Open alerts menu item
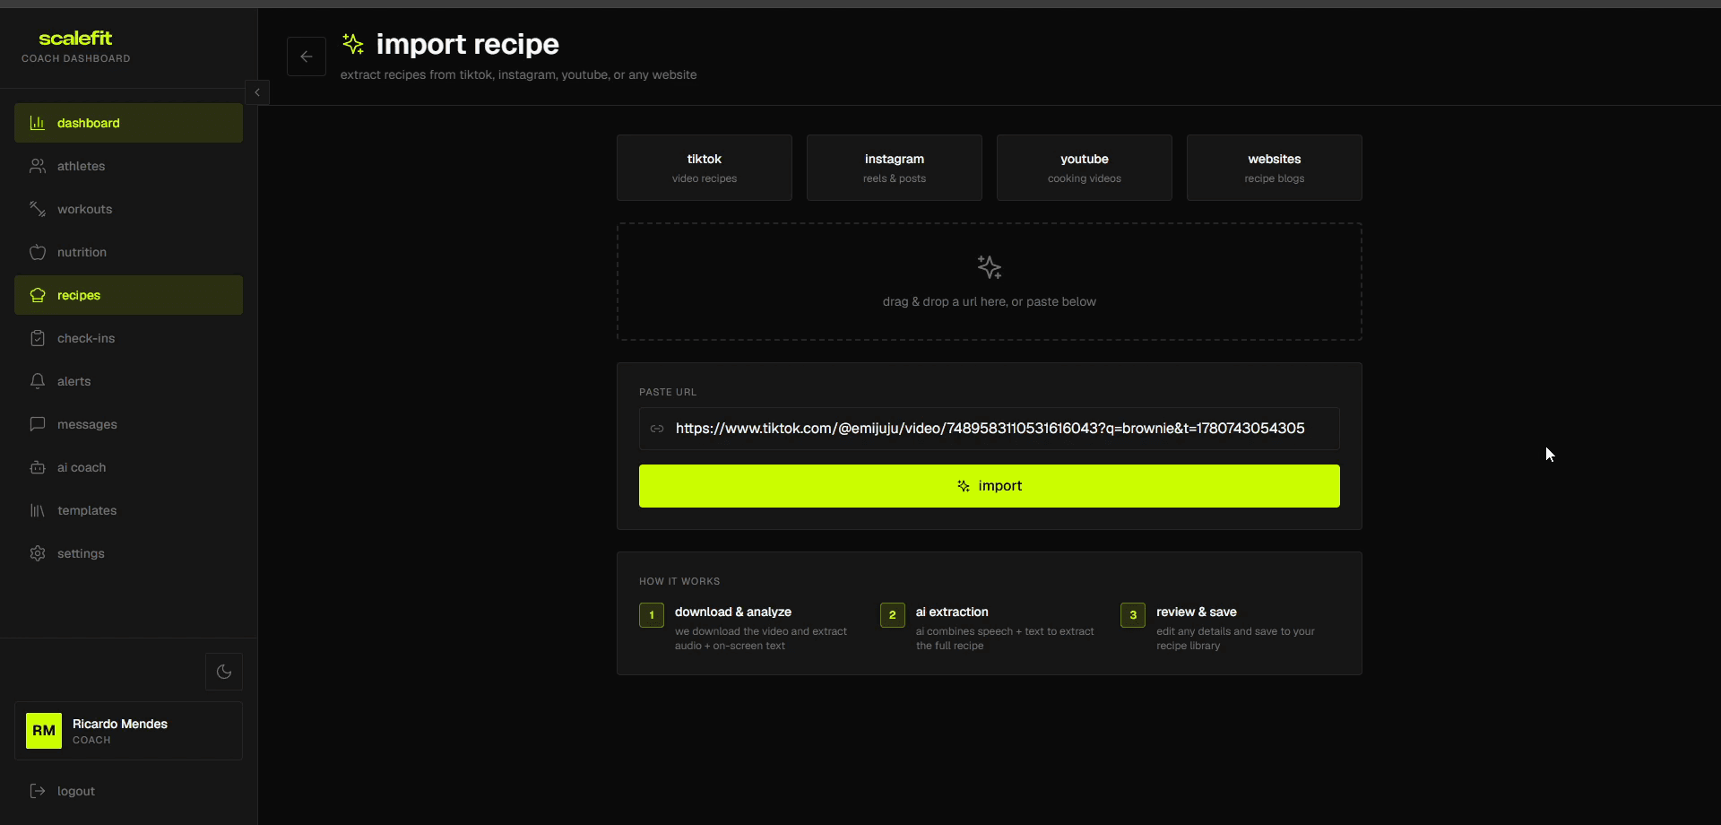Screen dimensions: 1721x825 [x=128, y=381]
